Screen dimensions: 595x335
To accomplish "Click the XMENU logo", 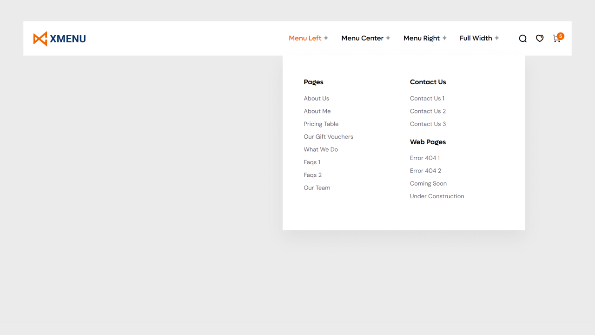I will [x=59, y=39].
